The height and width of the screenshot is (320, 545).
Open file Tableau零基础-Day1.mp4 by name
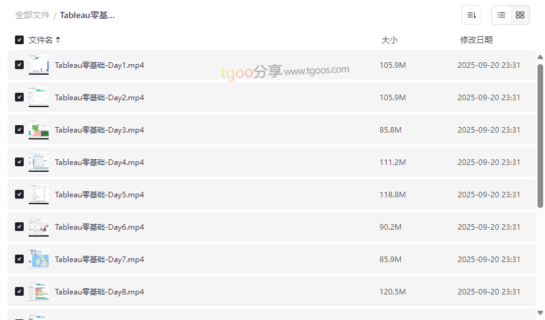(x=99, y=65)
